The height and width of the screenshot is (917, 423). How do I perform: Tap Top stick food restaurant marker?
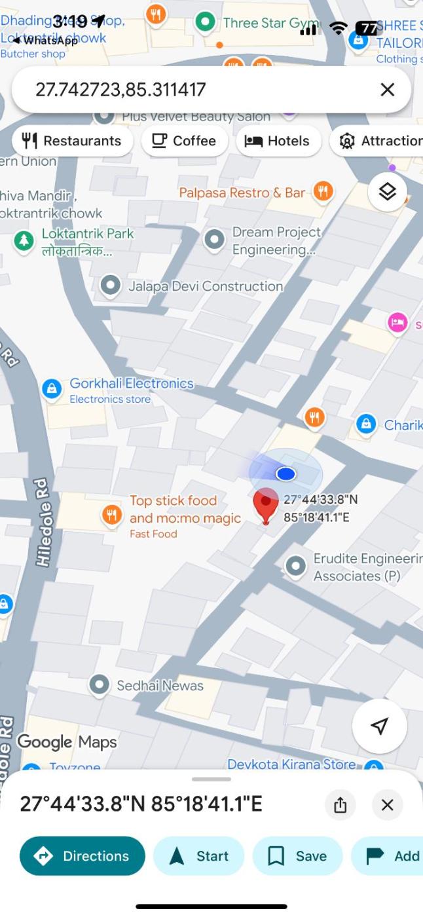(x=113, y=515)
